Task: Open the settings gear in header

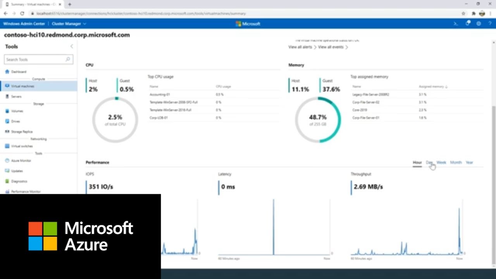Action: coord(479,24)
